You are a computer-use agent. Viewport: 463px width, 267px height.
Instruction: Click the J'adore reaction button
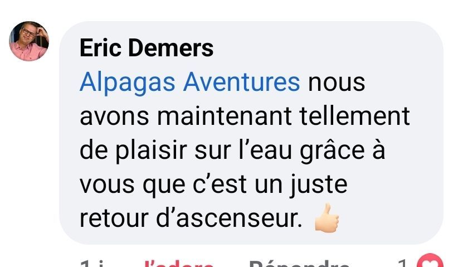coord(179,264)
